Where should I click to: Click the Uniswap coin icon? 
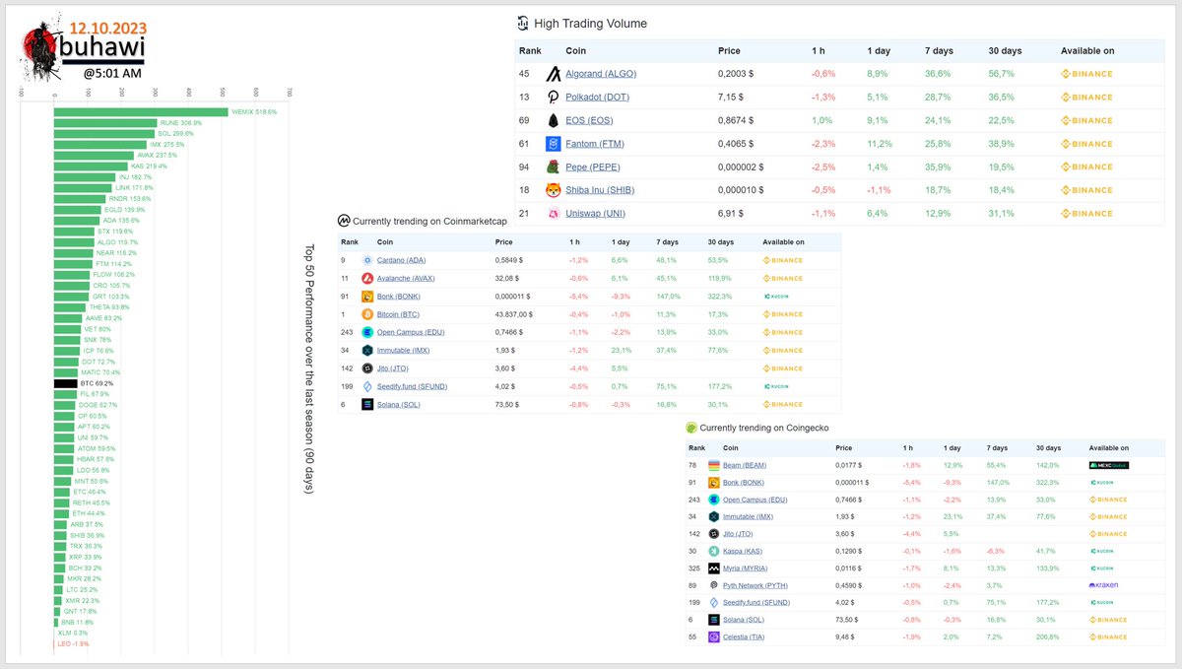click(553, 214)
